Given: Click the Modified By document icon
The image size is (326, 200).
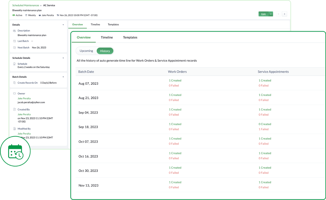Looking at the screenshot, I should point(14,129).
